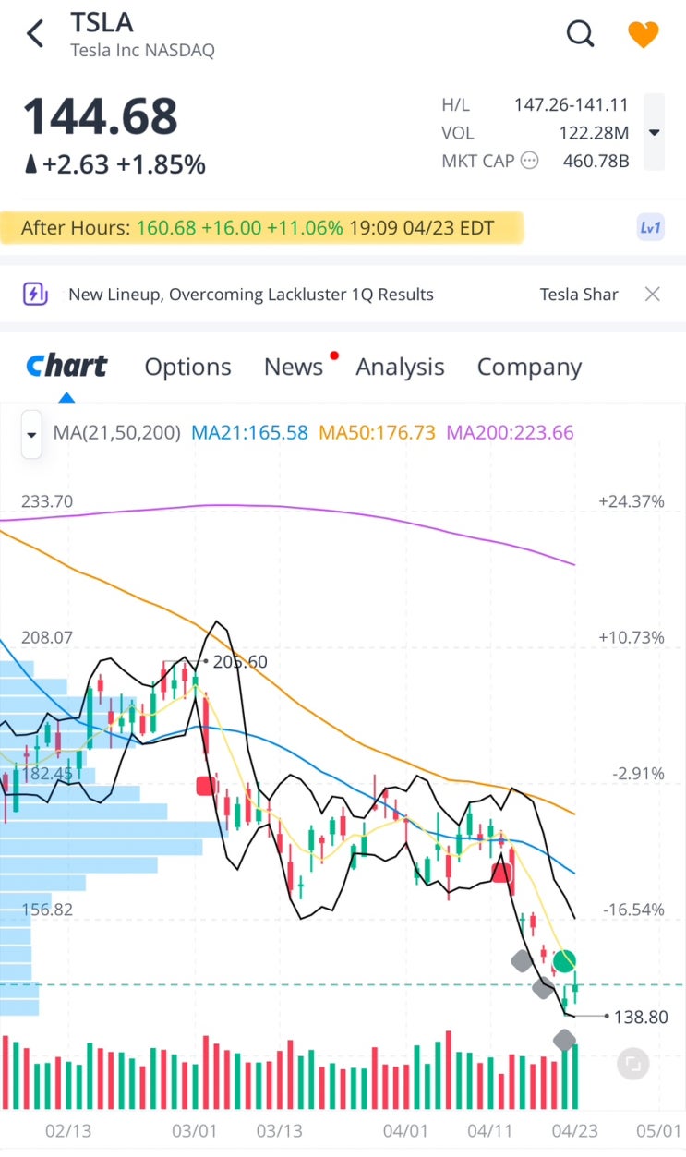Switch to the News tab

(x=294, y=367)
